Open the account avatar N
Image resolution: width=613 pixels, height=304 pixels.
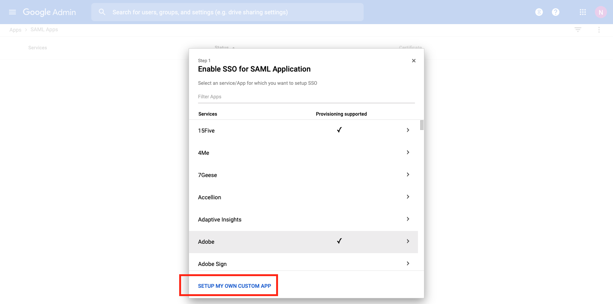[601, 12]
